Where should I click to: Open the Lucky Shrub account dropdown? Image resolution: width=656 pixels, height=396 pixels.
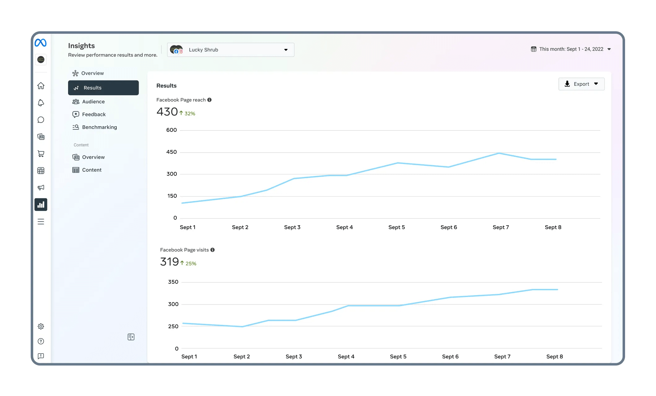pyautogui.click(x=230, y=49)
